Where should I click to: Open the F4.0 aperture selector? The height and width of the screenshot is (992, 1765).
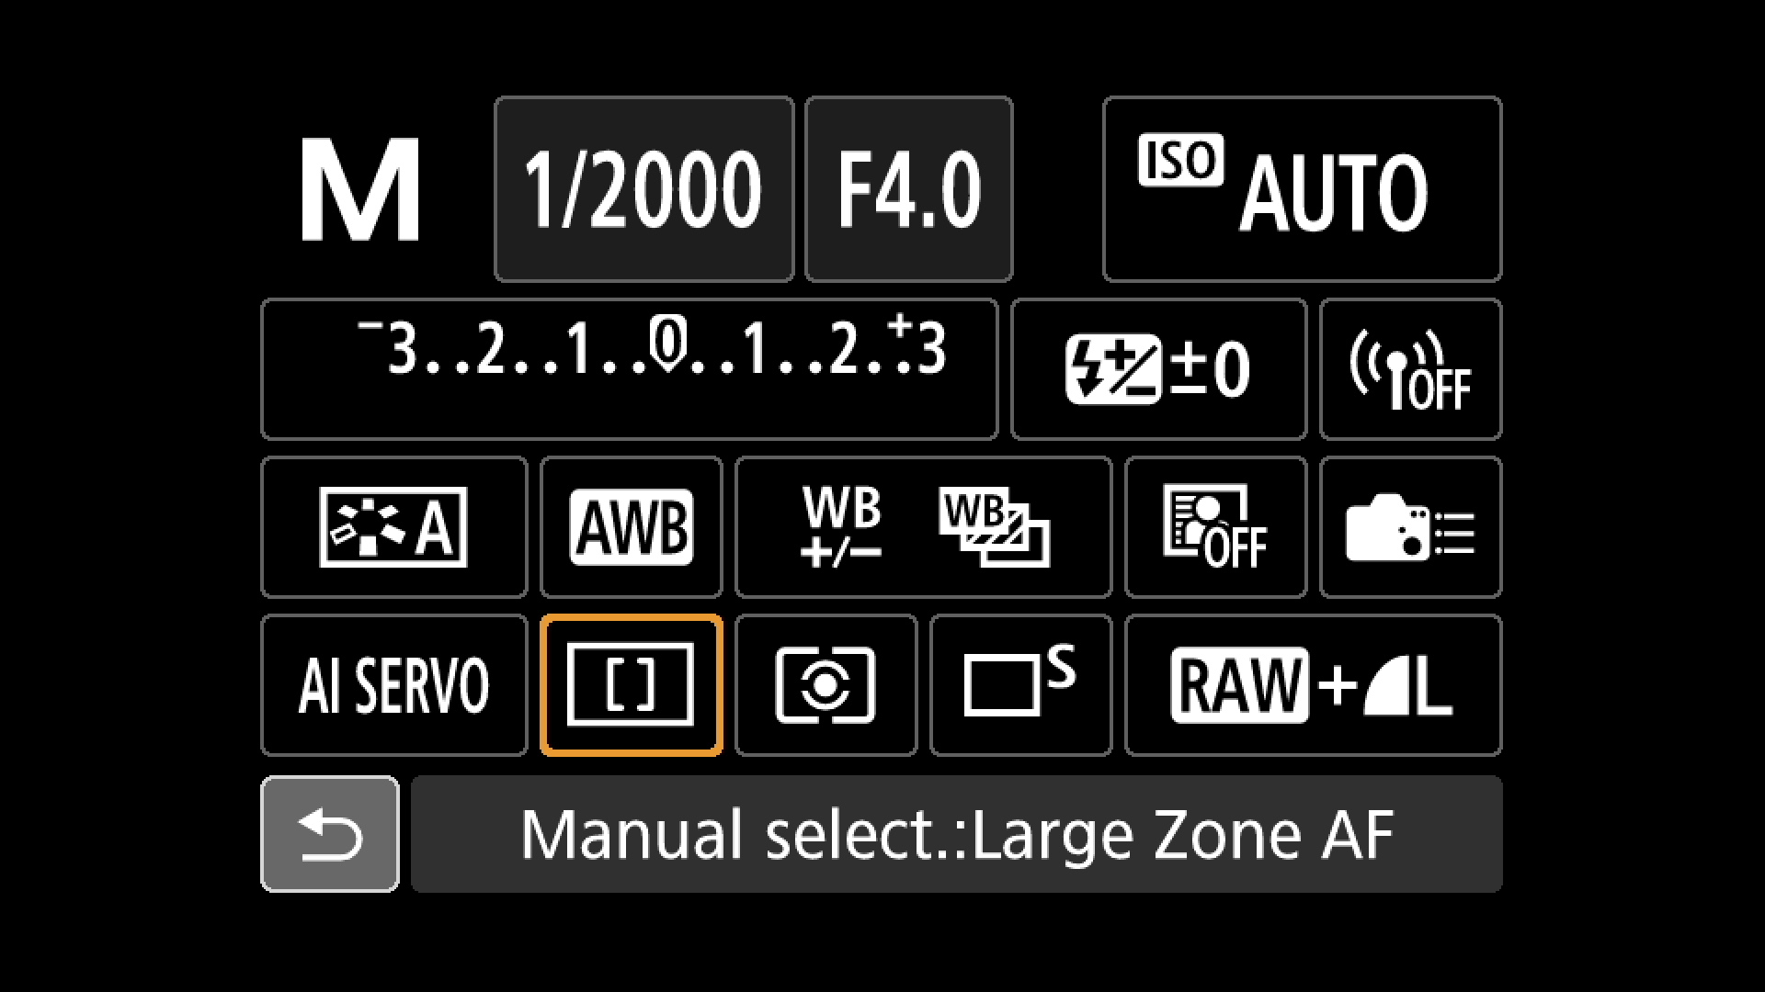909,189
